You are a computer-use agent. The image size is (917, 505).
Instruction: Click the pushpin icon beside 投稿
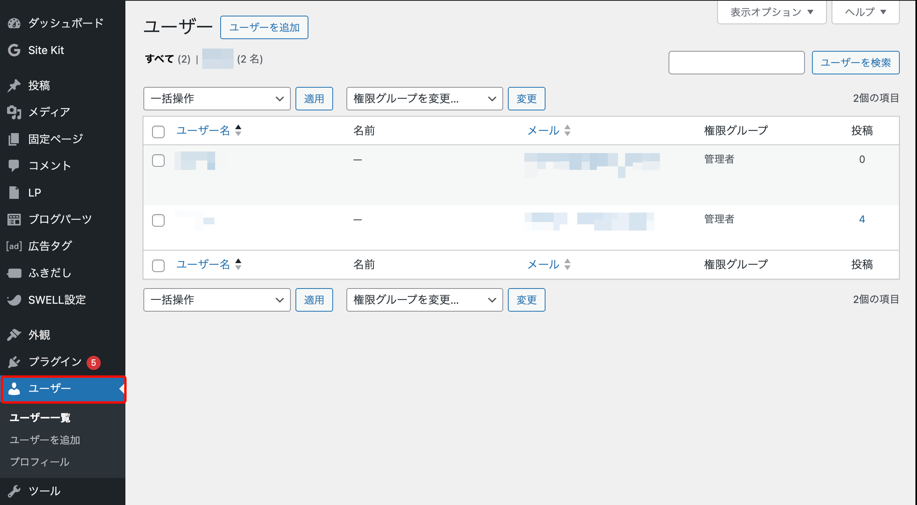click(14, 85)
